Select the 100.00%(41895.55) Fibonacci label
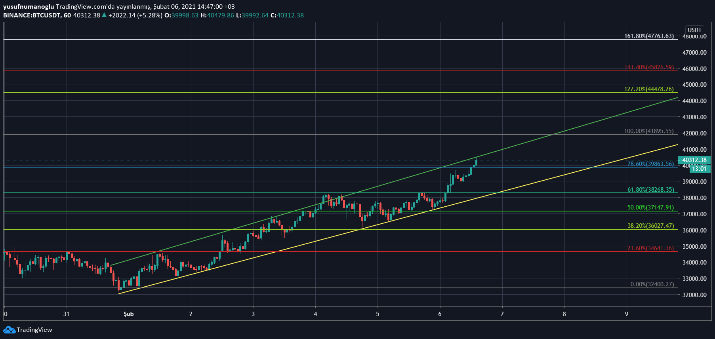 pos(649,131)
